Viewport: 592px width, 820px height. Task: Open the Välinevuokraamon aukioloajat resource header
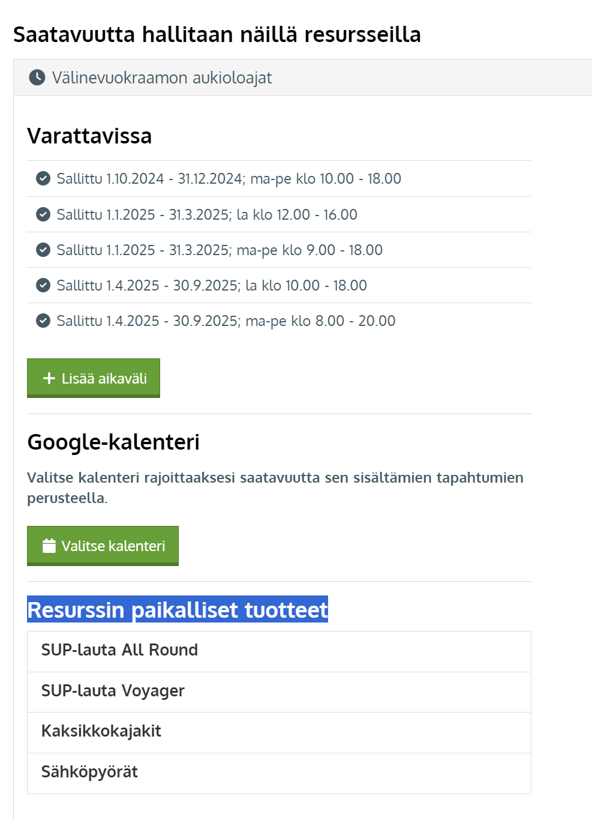pos(162,77)
